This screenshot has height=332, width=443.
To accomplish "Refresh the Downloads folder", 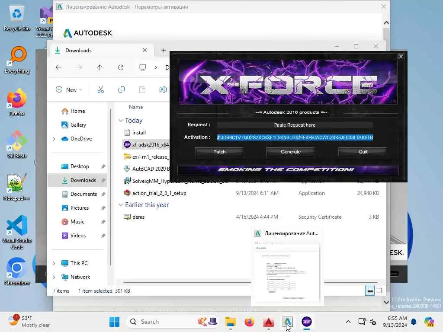I will [121, 67].
